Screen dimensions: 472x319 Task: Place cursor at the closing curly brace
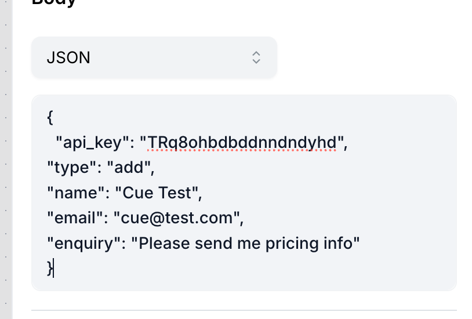tap(50, 268)
